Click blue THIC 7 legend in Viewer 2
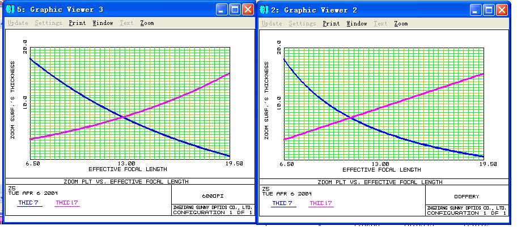Screen dimensions: 530x230 coord(283,203)
